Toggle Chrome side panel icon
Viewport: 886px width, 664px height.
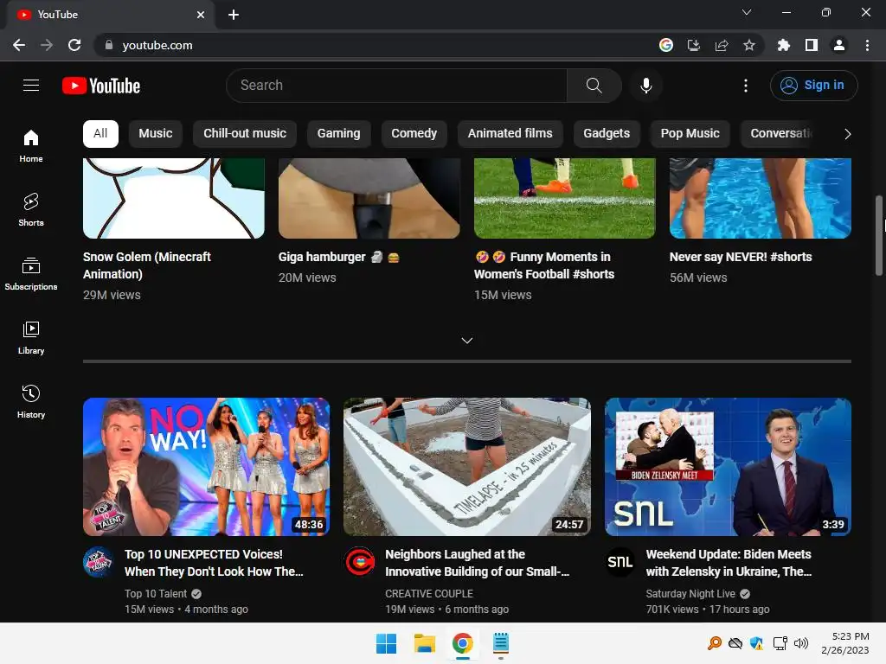(812, 45)
